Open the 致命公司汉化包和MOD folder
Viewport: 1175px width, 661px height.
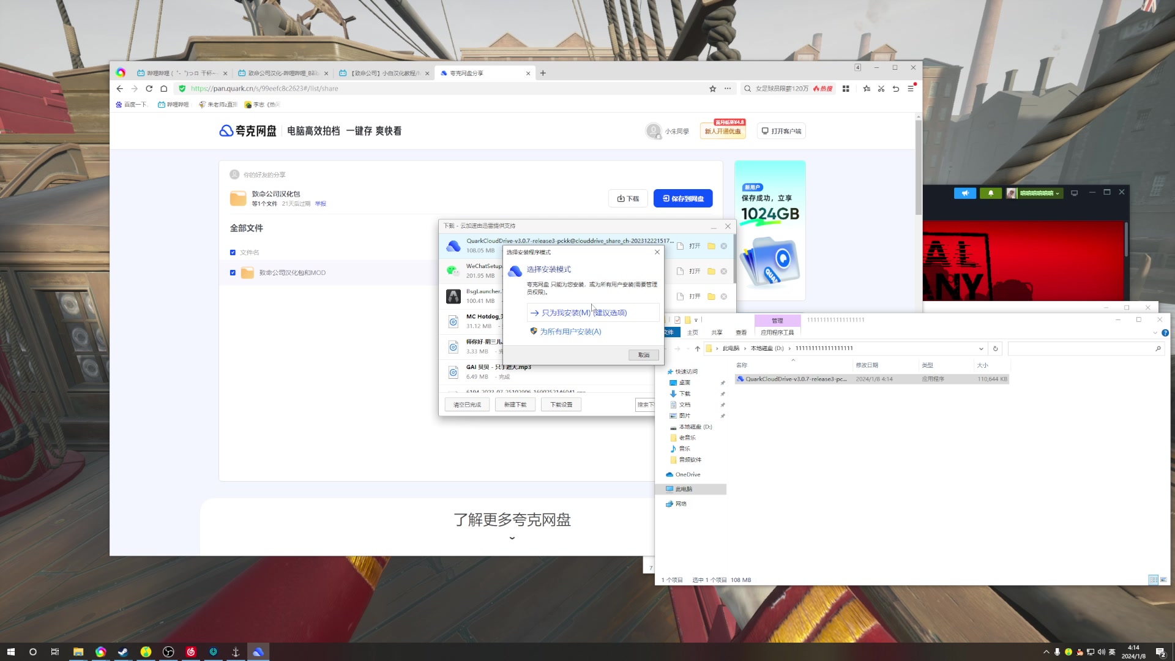click(293, 273)
